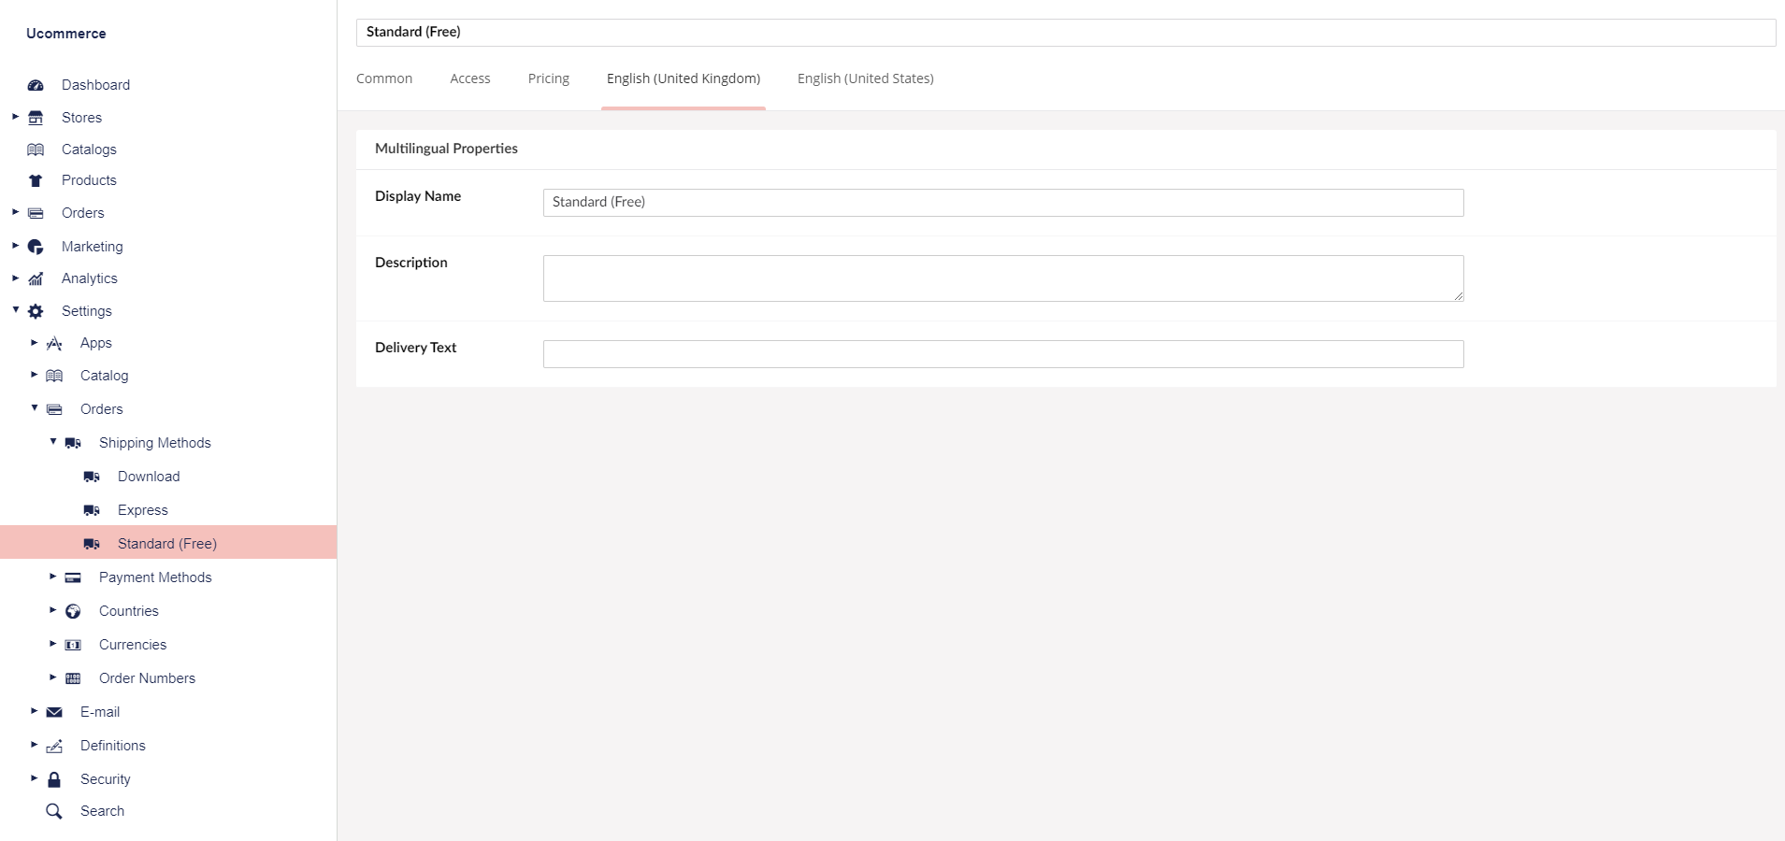Collapse the Shipping Methods node arrow

pyautogui.click(x=52, y=442)
